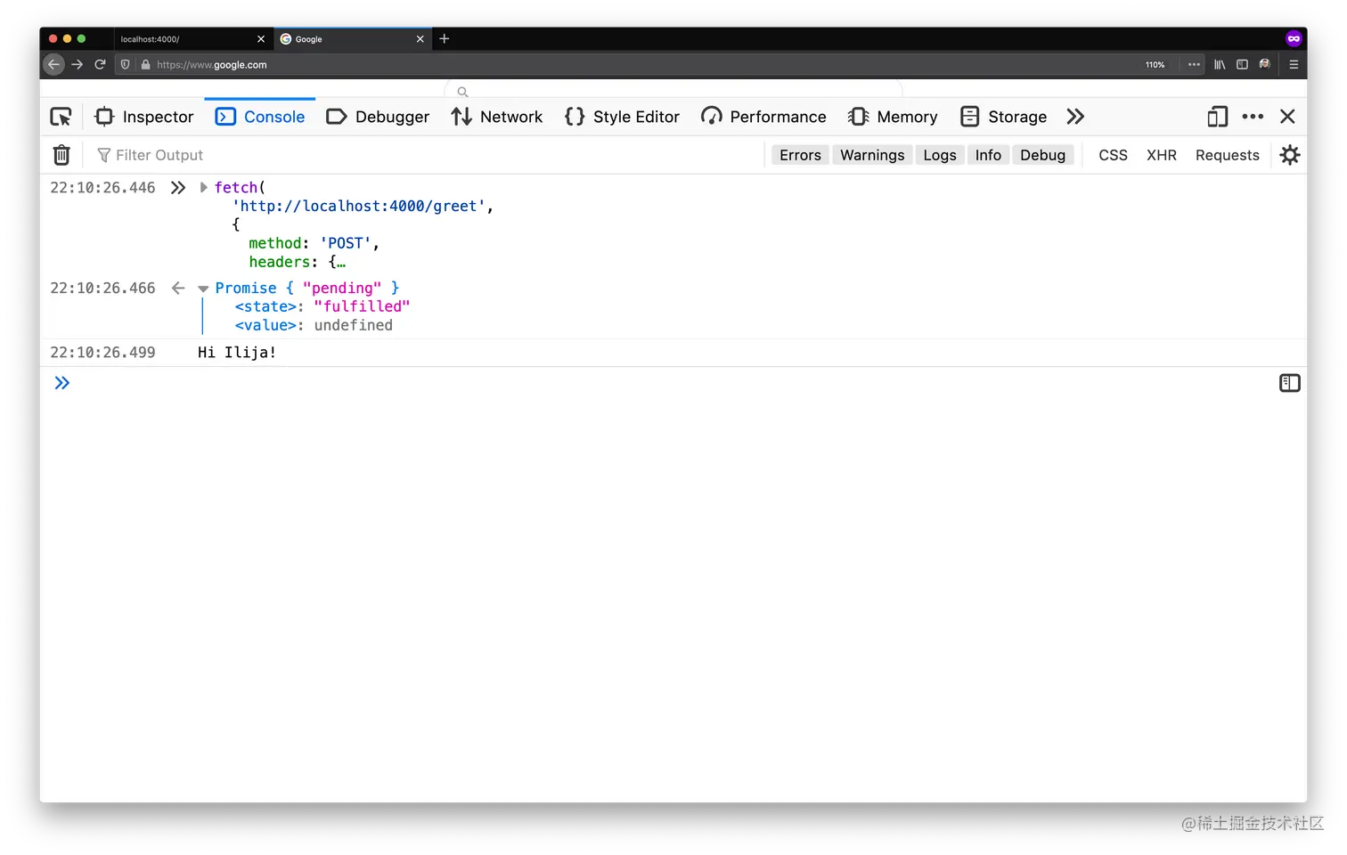The height and width of the screenshot is (855, 1347).
Task: Toggle the Logs filter
Action: click(940, 155)
